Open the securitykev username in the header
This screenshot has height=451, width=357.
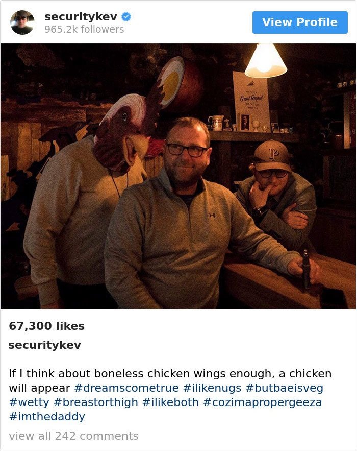pos(81,17)
